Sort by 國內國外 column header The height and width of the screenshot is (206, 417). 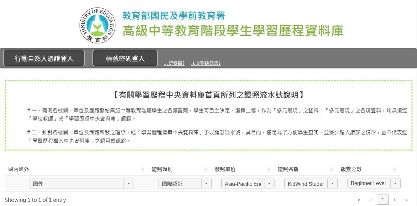point(19,169)
